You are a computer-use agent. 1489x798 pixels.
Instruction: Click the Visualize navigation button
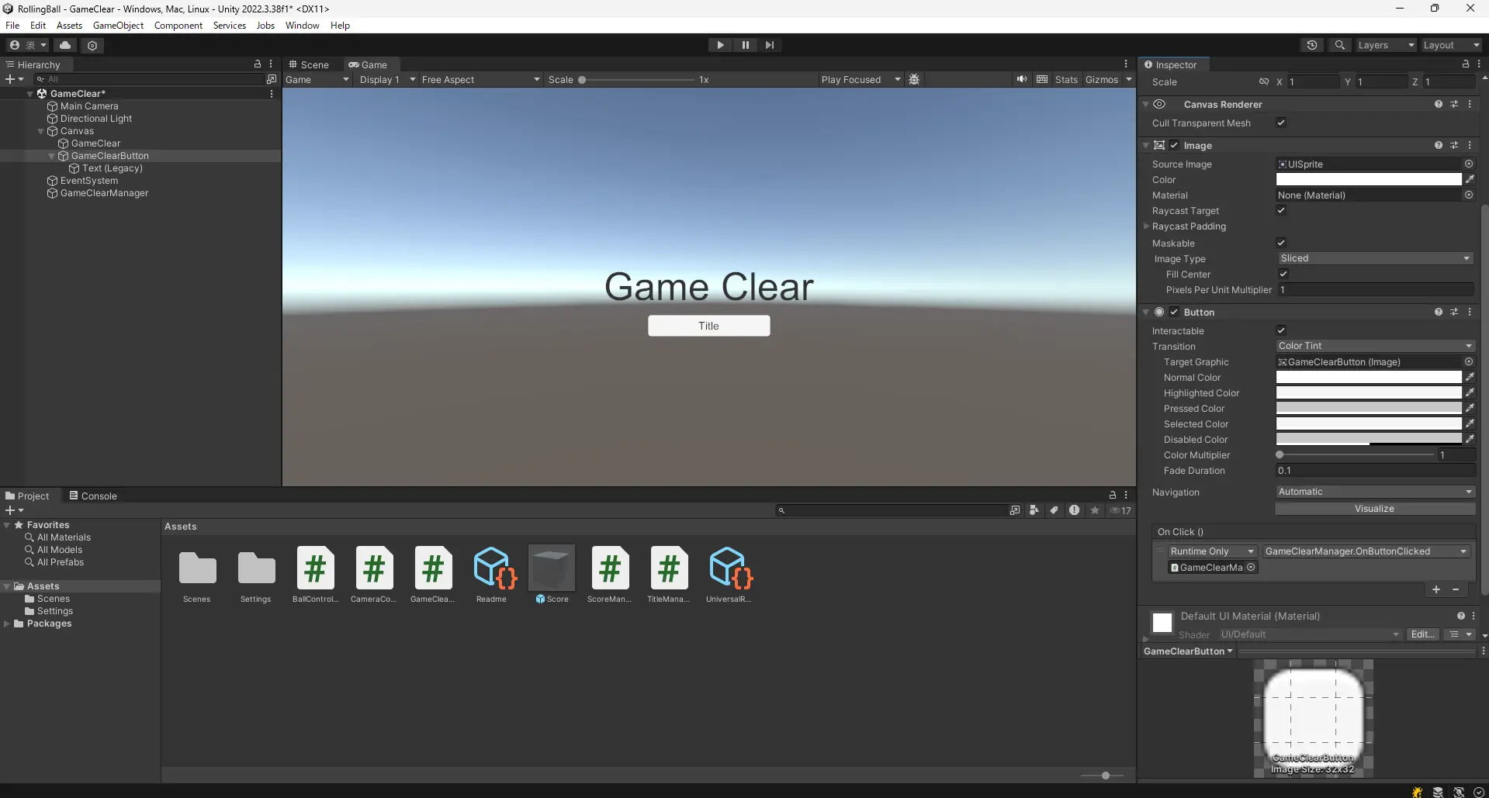(1374, 509)
